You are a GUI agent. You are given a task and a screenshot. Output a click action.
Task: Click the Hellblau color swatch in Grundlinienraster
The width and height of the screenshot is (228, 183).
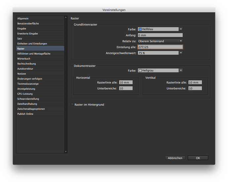pyautogui.click(x=140, y=29)
